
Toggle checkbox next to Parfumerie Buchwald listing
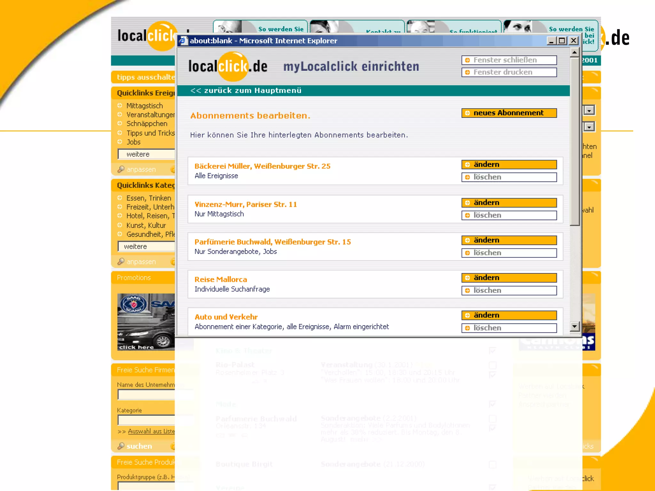click(493, 418)
